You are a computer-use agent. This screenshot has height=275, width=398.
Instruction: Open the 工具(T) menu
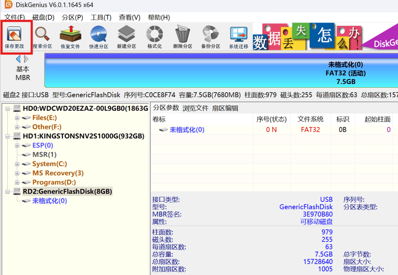tap(101, 18)
